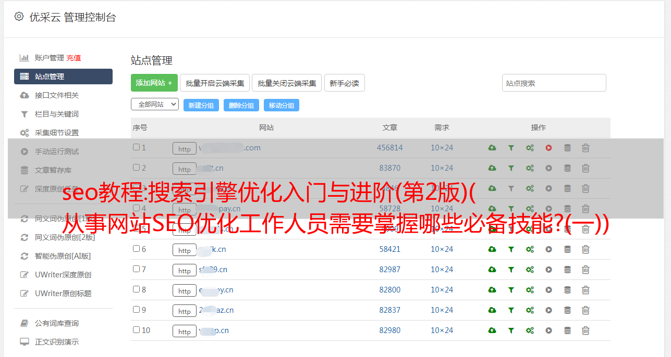Tick the checkbox for site 6

click(x=136, y=249)
